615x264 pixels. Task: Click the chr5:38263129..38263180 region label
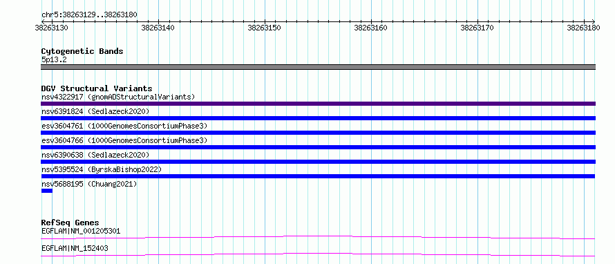[x=89, y=15]
